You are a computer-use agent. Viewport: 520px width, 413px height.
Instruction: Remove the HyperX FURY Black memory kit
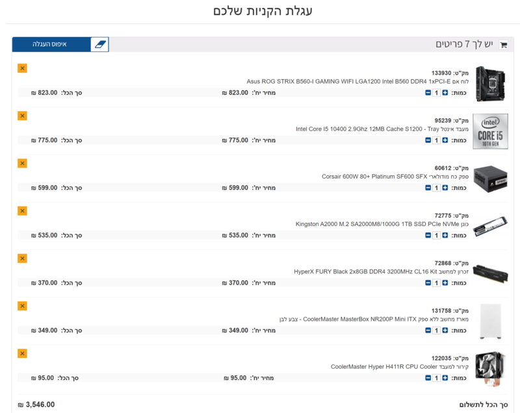pos(22,258)
